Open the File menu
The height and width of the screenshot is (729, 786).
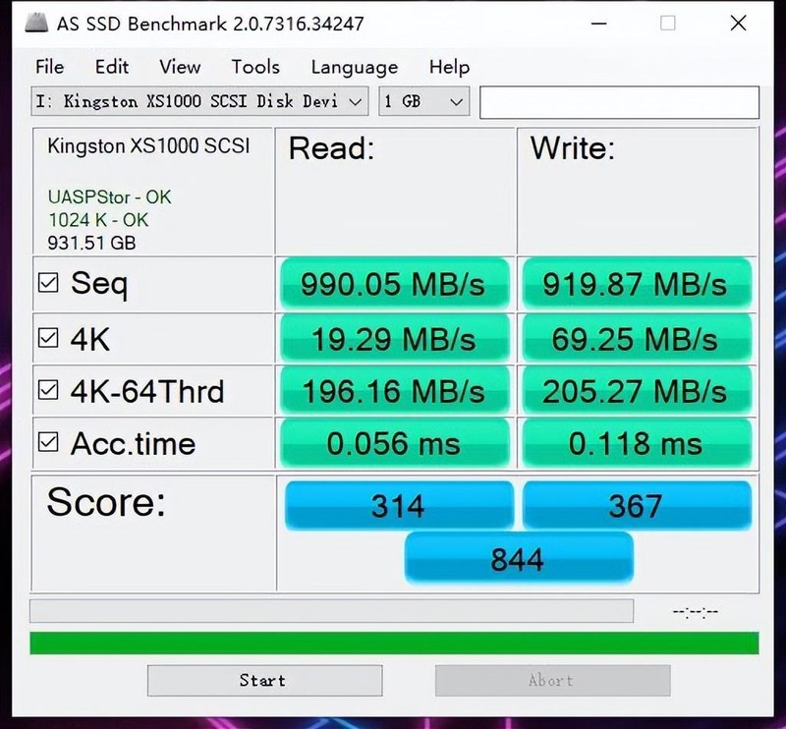(50, 67)
